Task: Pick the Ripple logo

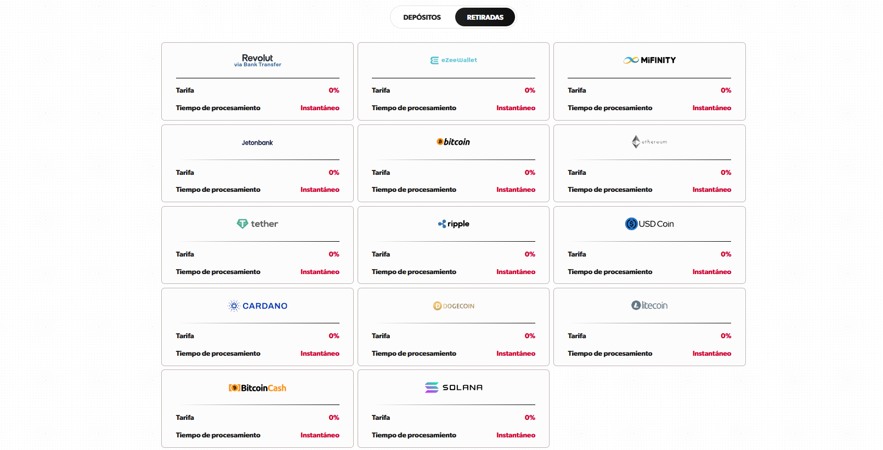Action: point(454,224)
